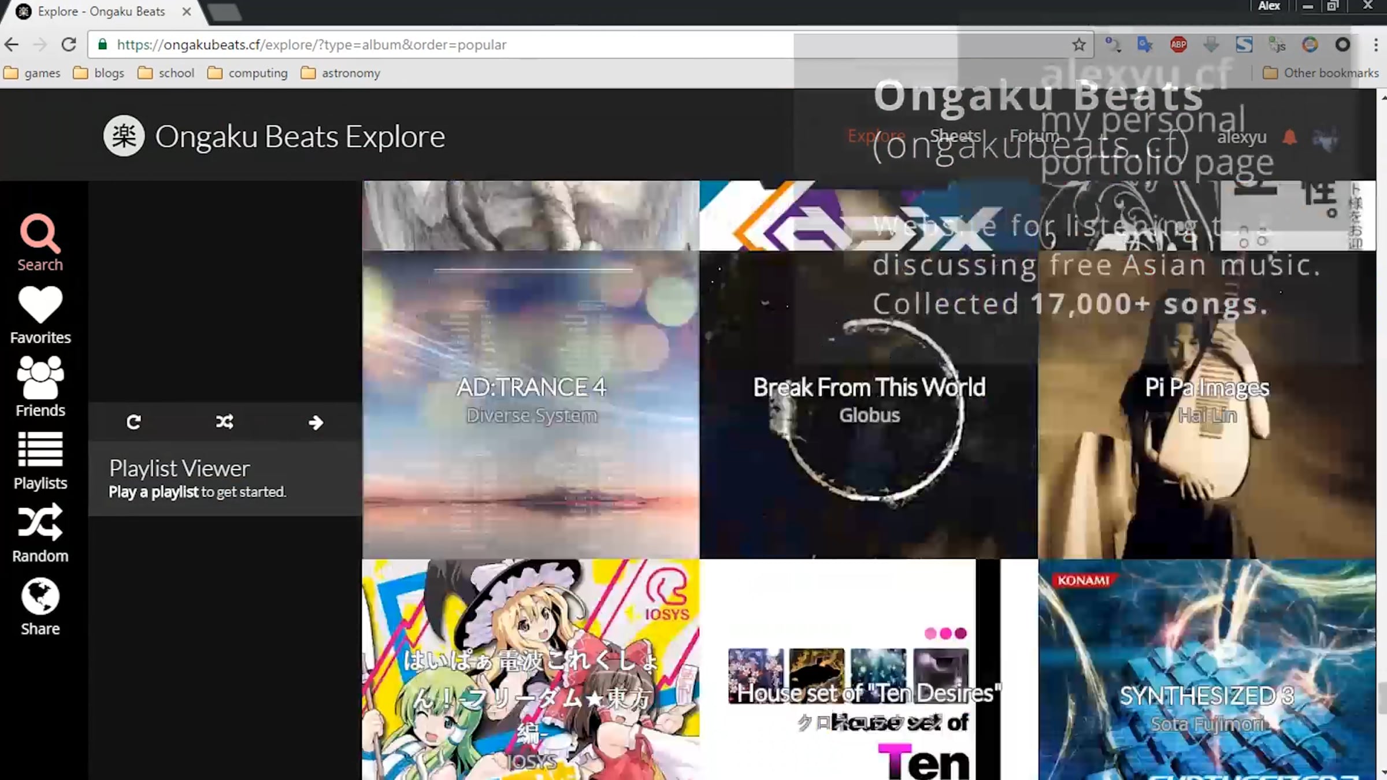Skip to next track arrow
This screenshot has width=1387, height=780.
click(316, 422)
